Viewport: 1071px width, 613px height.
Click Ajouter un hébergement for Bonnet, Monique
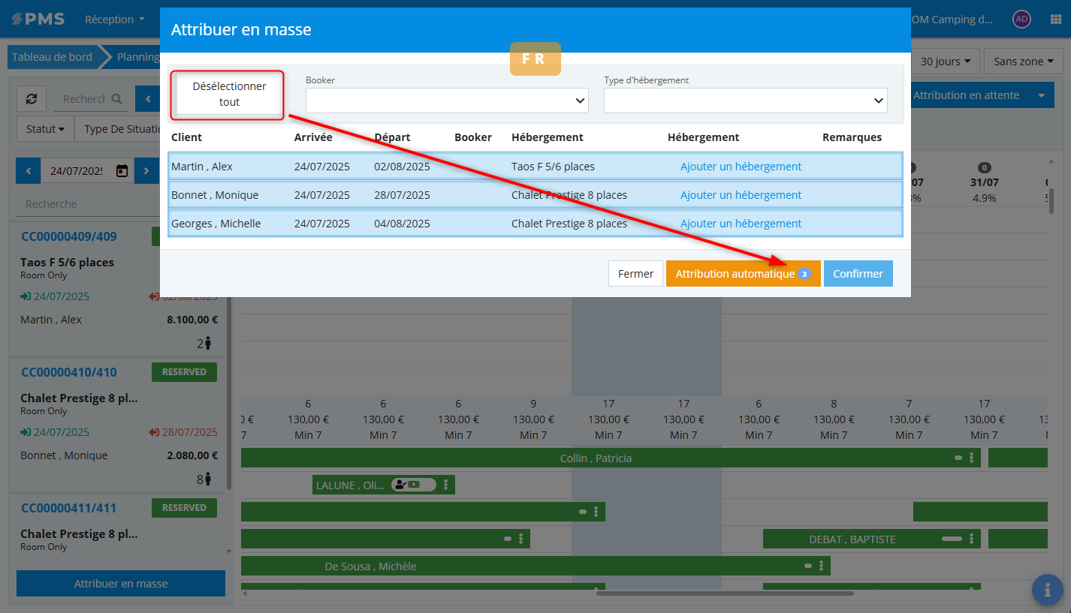[x=741, y=195]
